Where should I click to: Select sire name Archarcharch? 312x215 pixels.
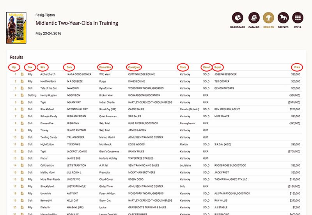pyautogui.click(x=48, y=74)
